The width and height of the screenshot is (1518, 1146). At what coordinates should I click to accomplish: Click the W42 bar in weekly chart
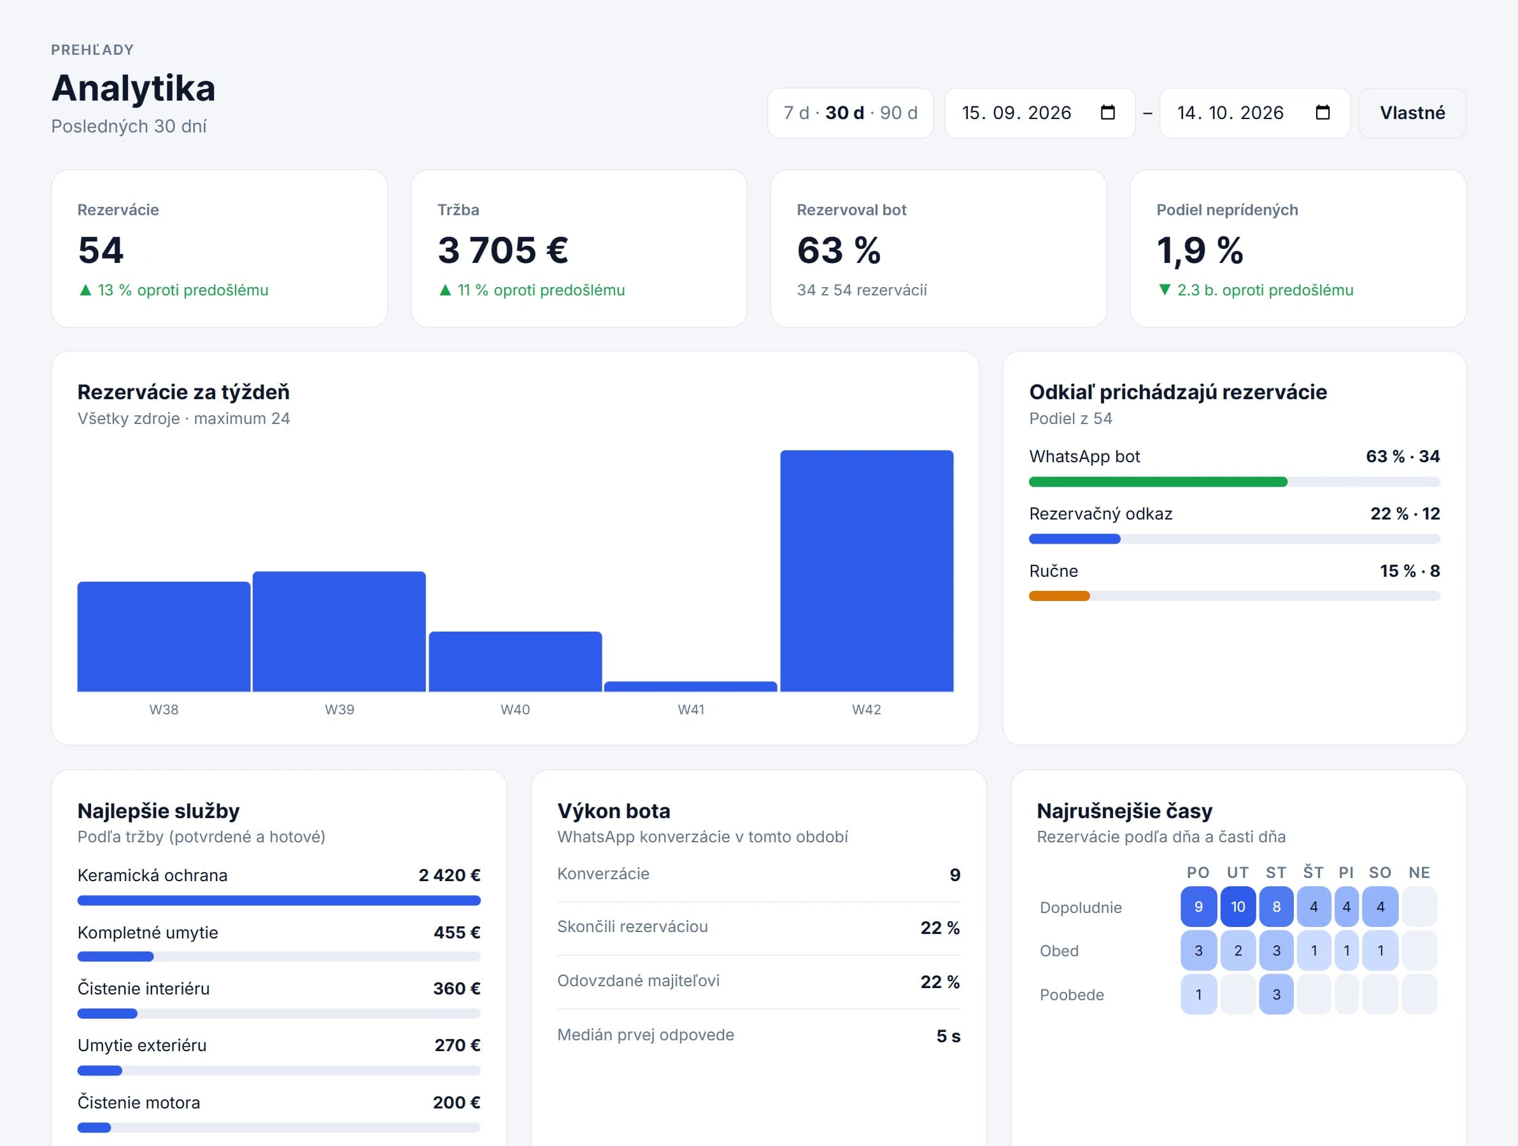(x=867, y=570)
